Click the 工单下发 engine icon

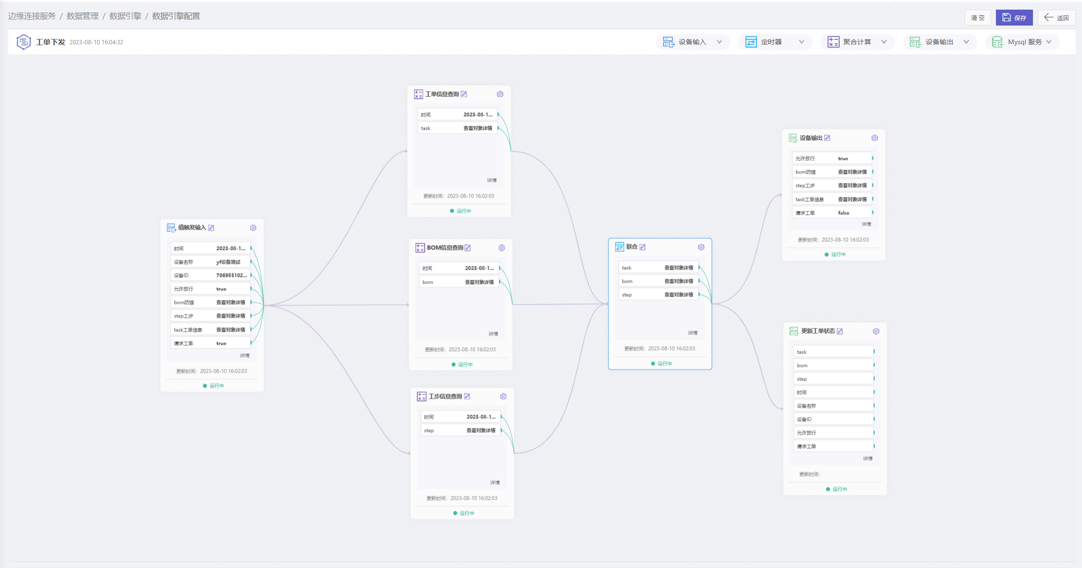tap(24, 42)
